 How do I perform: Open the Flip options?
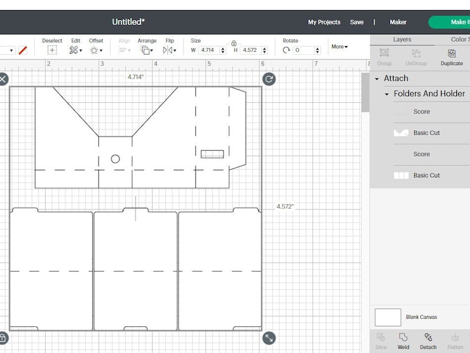[x=168, y=50]
